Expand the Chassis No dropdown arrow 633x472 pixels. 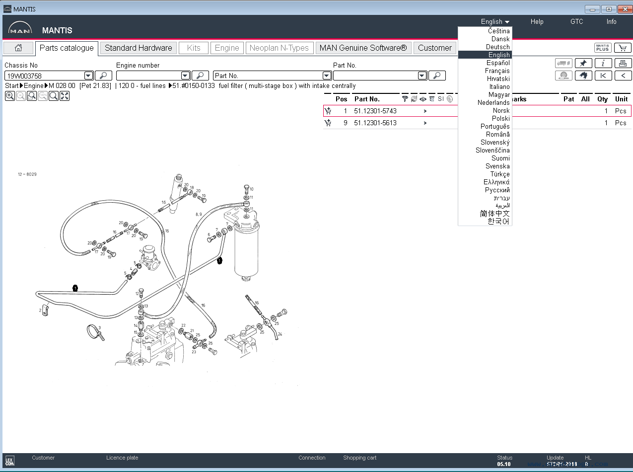click(x=88, y=76)
